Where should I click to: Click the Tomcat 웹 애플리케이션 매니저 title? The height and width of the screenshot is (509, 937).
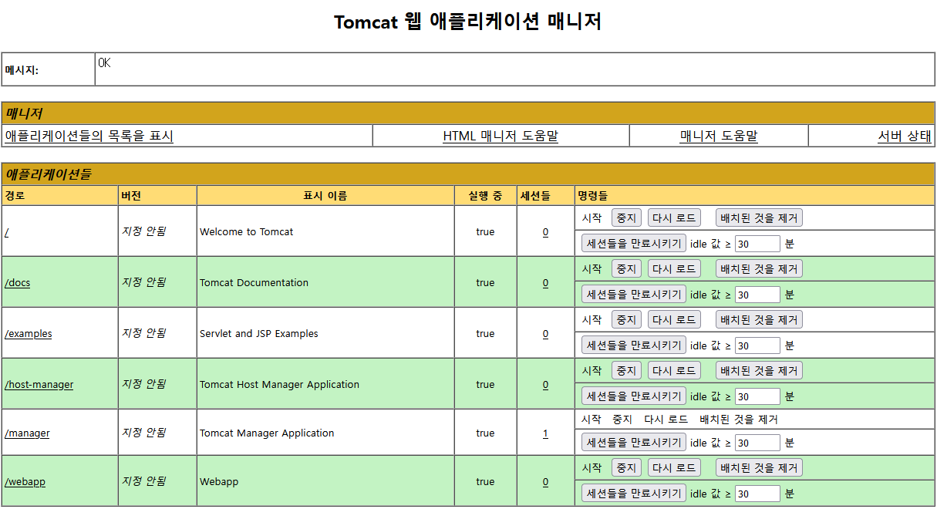[x=468, y=22]
